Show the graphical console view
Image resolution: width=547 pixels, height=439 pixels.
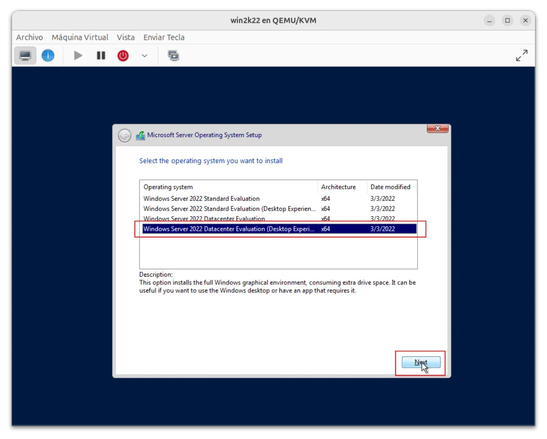coord(25,56)
